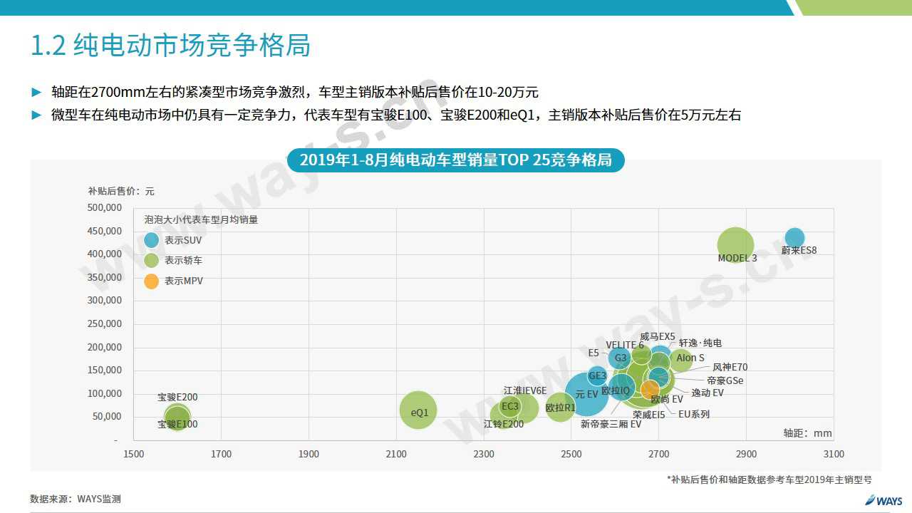Click the 2700 x-axis value
912x513 pixels.
(658, 454)
